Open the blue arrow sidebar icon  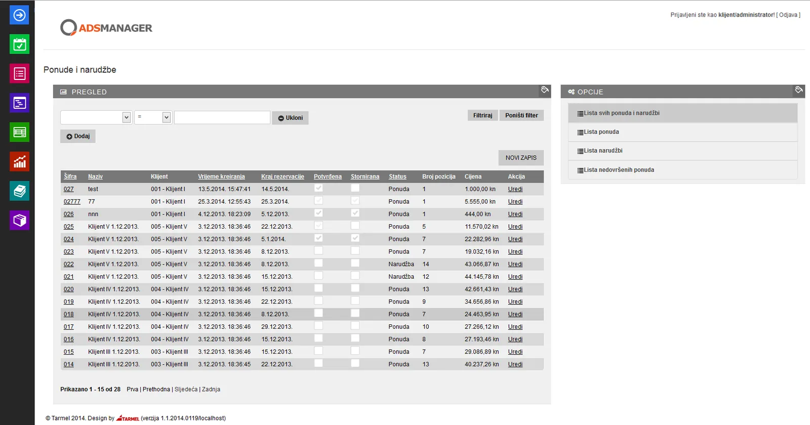pos(19,15)
